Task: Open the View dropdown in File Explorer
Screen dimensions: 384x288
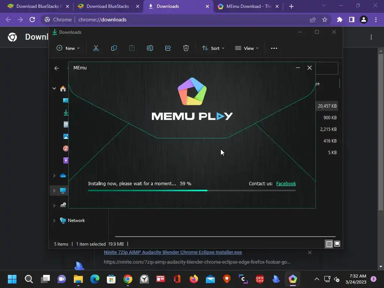Action: (x=247, y=48)
